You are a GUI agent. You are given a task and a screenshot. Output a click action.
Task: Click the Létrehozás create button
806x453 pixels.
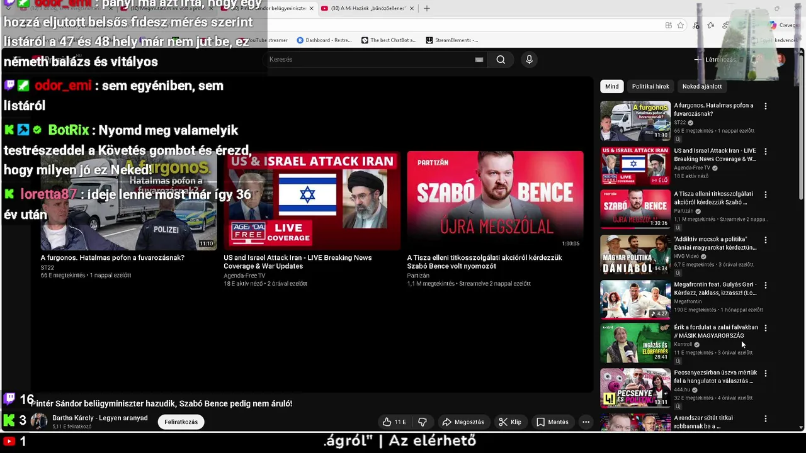tap(715, 59)
